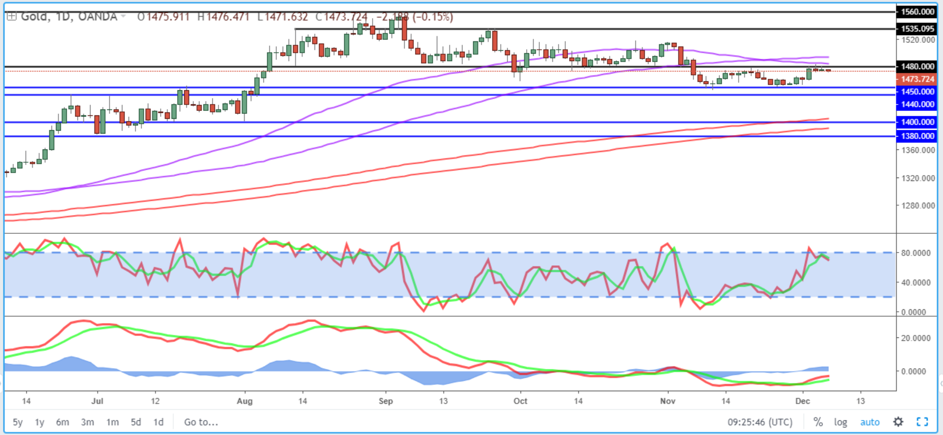943x435 pixels.
Task: Click the 1520.000 price axis value
Action: [x=918, y=40]
